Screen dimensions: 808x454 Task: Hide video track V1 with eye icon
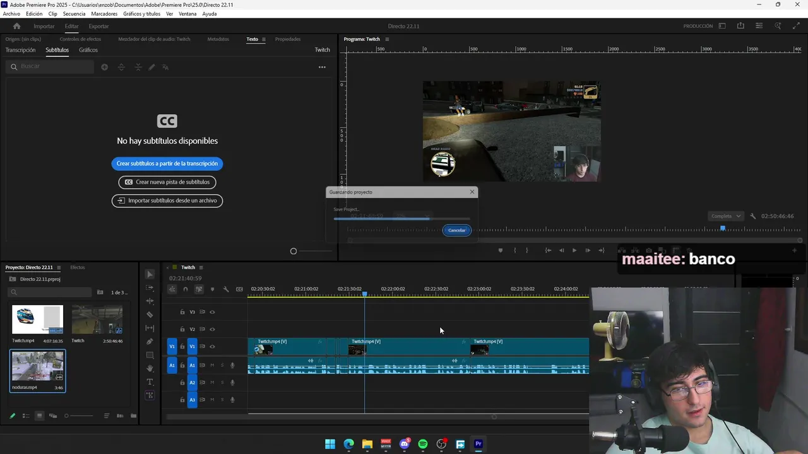pos(212,346)
